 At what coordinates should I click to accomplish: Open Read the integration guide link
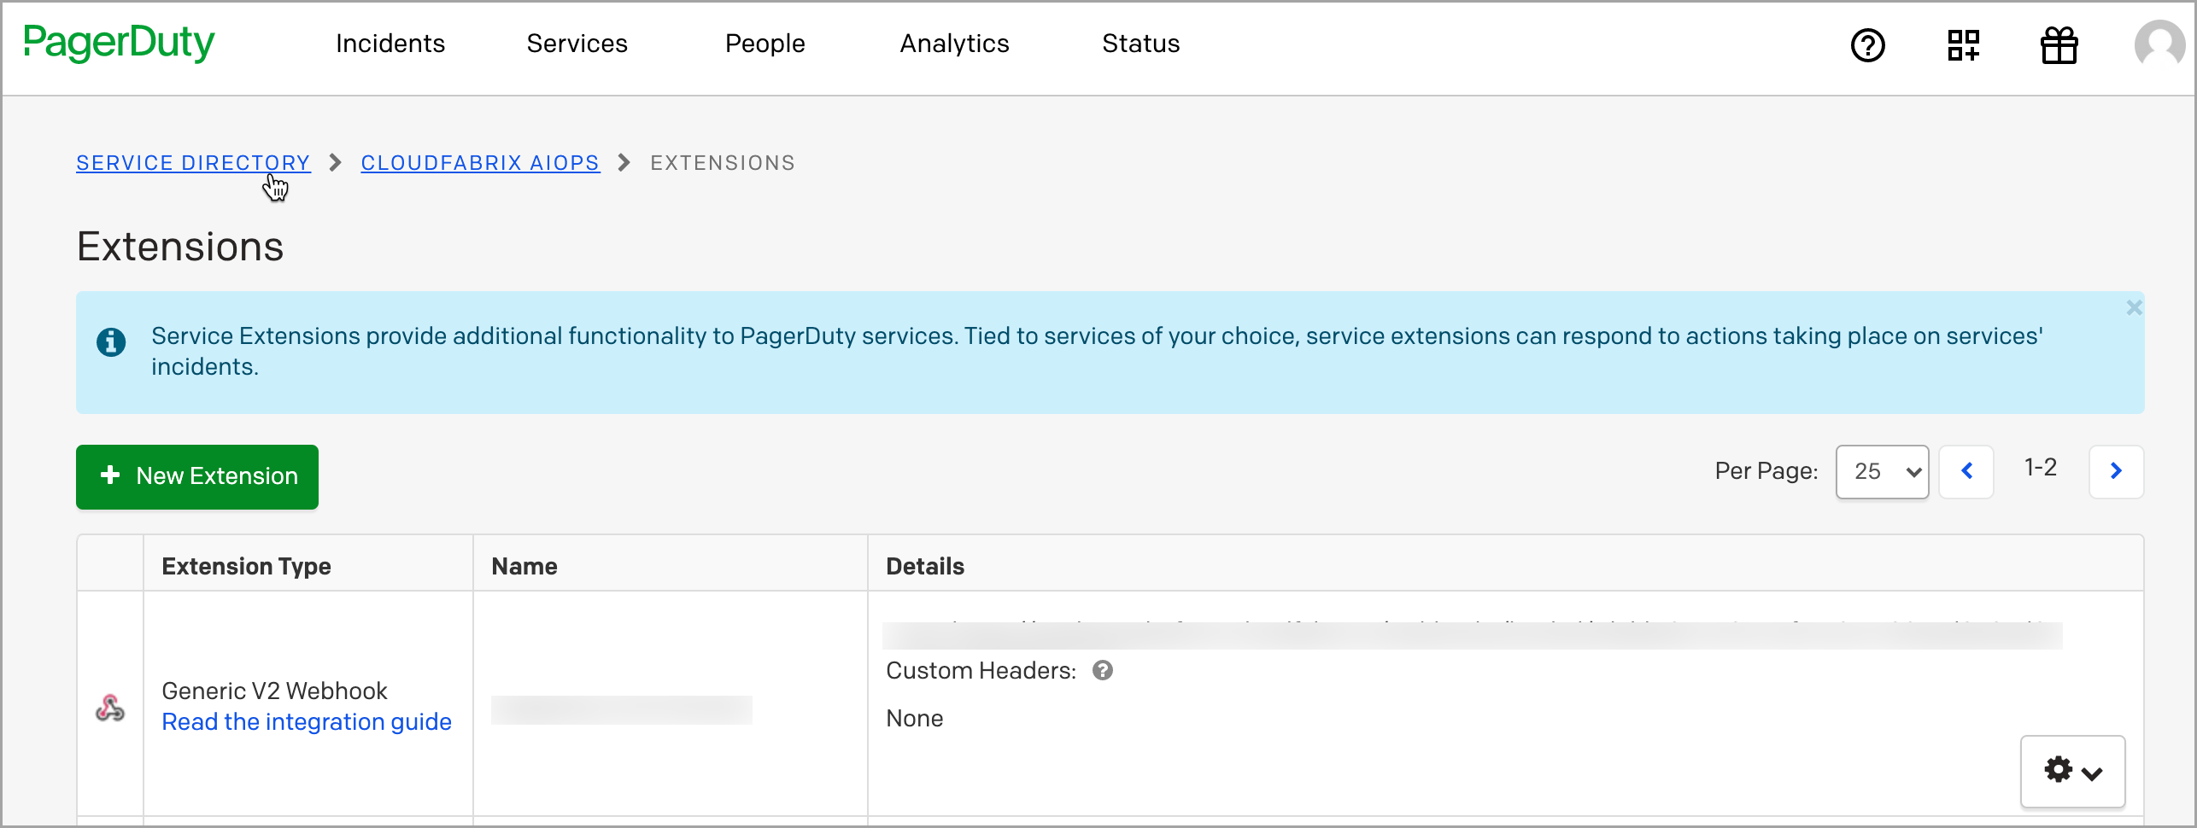coord(307,722)
